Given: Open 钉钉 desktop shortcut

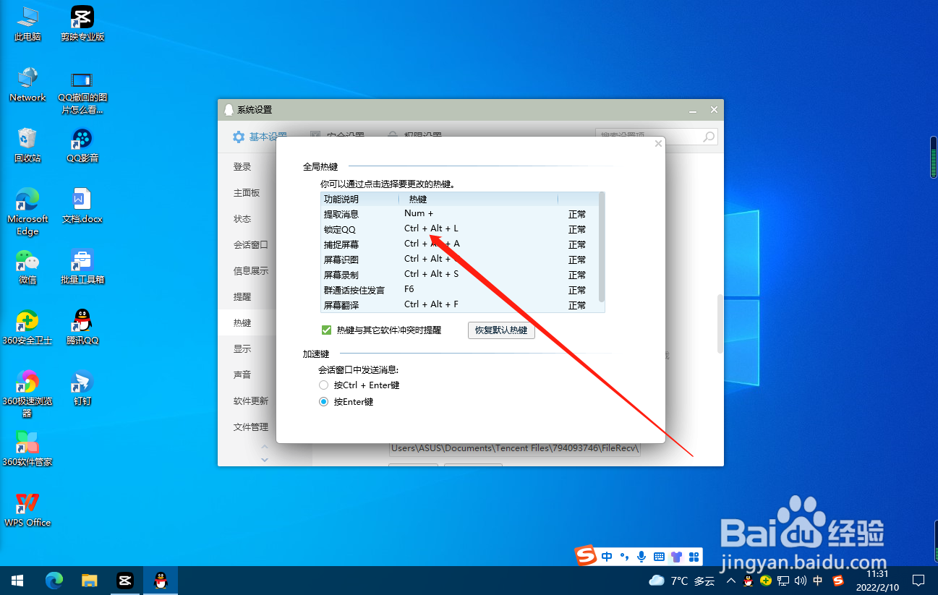Looking at the screenshot, I should pos(82,388).
